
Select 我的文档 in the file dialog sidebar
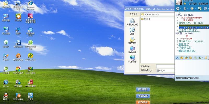click(132, 41)
